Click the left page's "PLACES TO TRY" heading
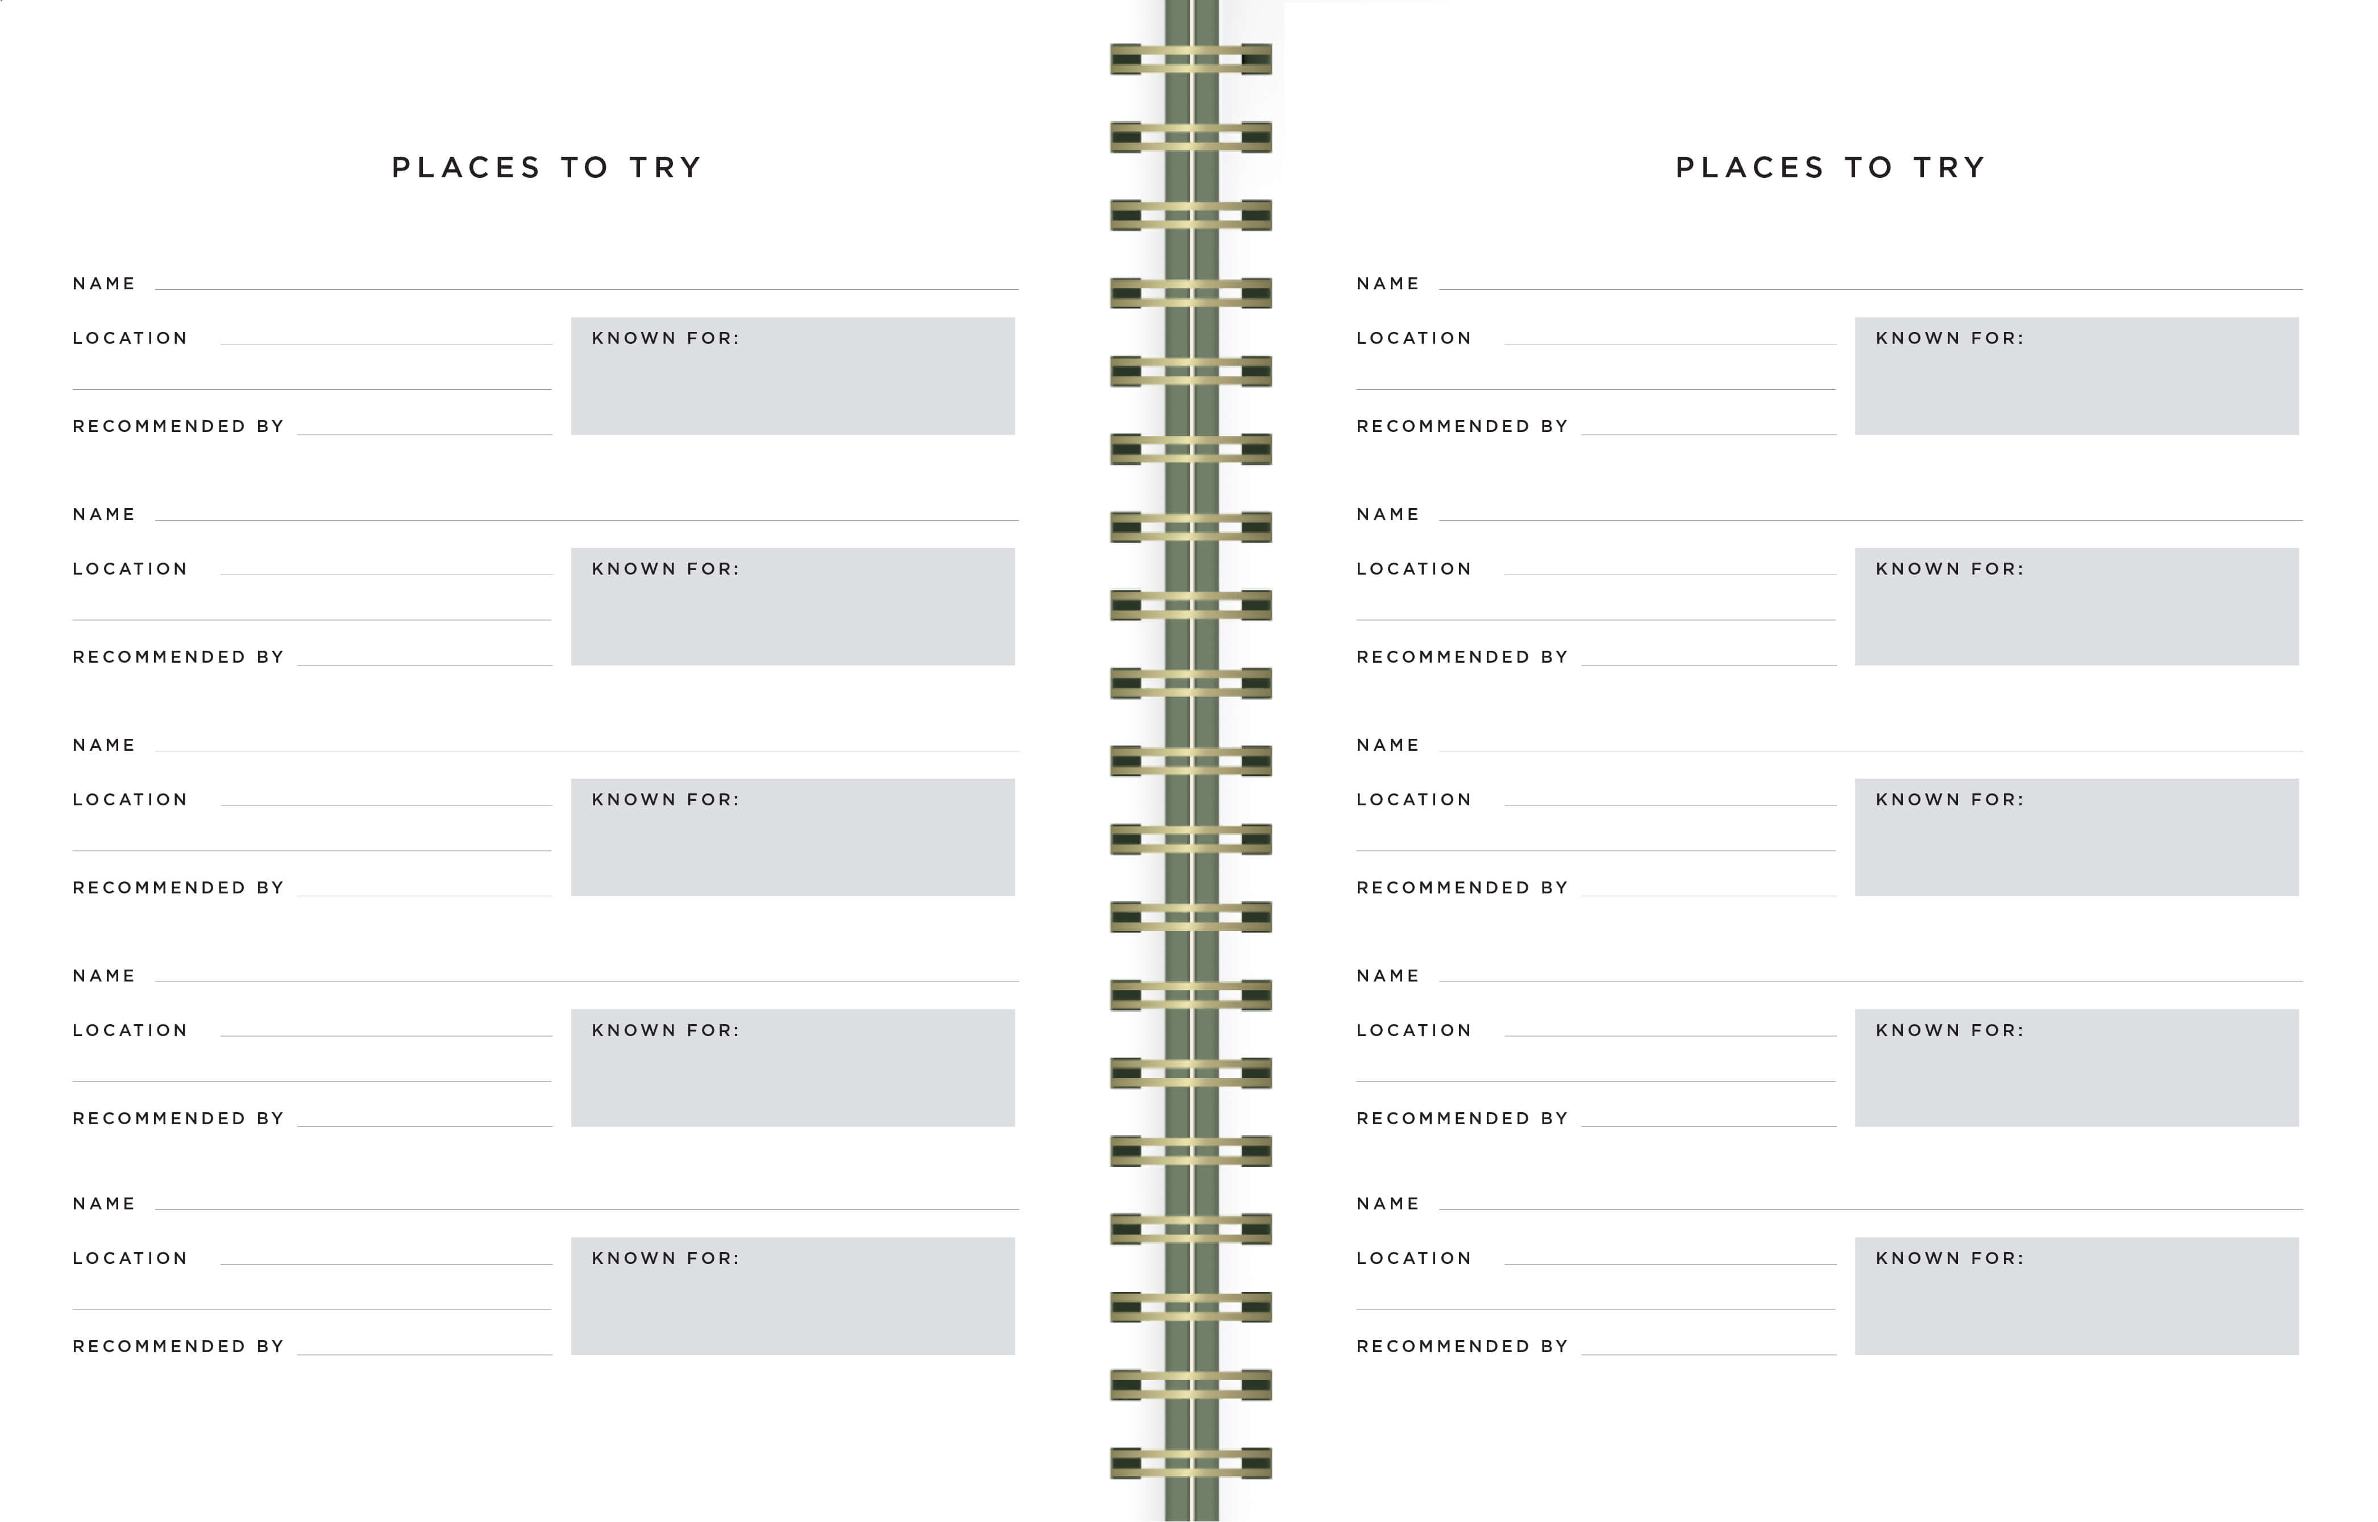The width and height of the screenshot is (2378, 1522). 547,168
